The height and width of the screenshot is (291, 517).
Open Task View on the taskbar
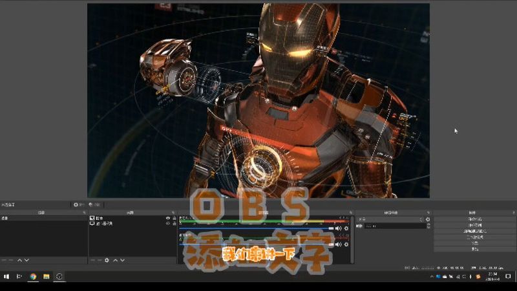pos(19,277)
